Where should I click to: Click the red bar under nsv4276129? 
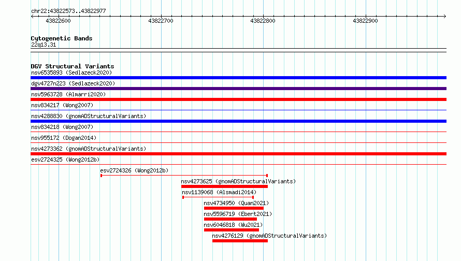[x=240, y=241]
